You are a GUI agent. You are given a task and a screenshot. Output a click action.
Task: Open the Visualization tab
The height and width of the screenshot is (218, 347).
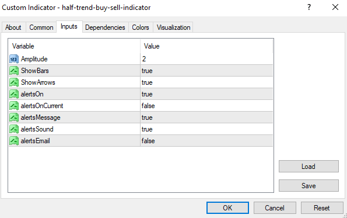pyautogui.click(x=174, y=27)
